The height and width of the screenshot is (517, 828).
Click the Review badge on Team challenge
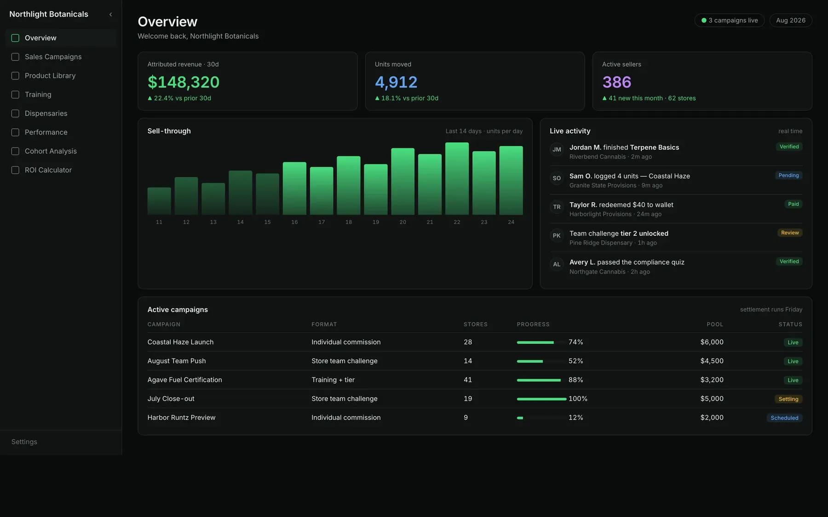click(790, 233)
